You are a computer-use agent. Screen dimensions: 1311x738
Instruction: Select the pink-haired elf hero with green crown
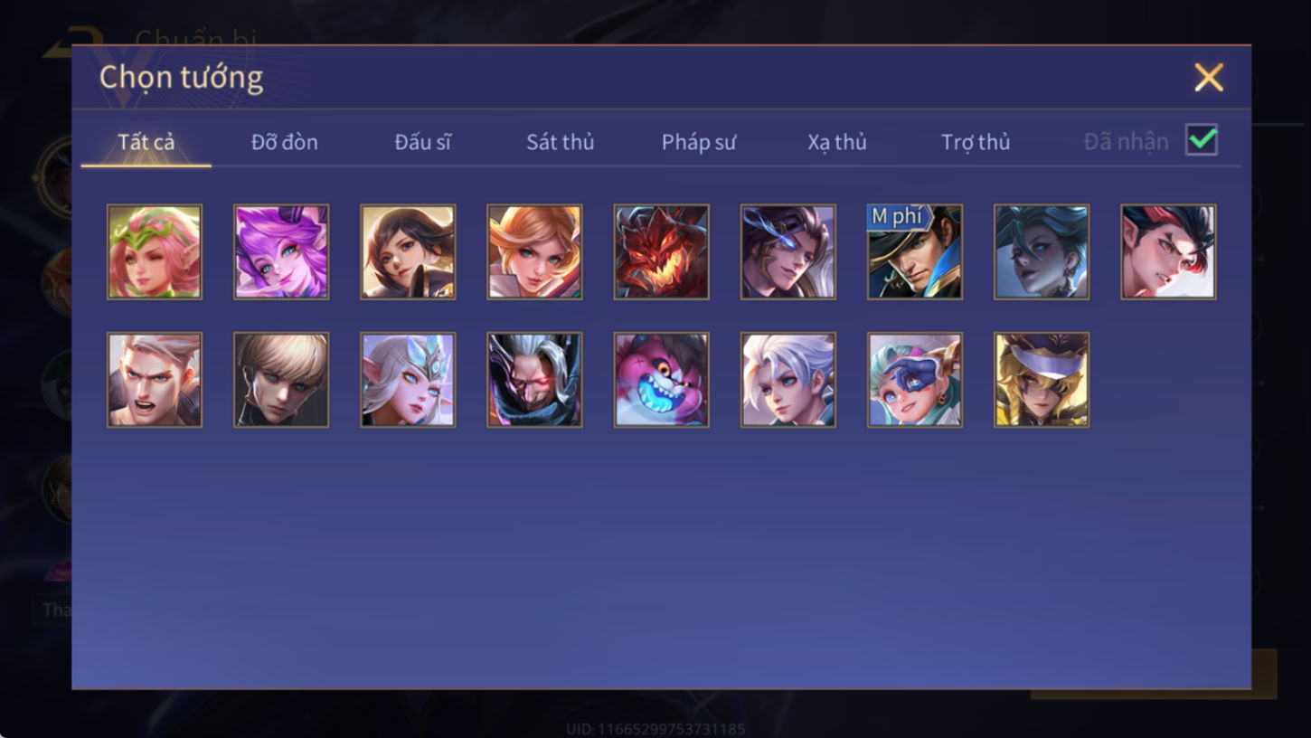tap(155, 251)
